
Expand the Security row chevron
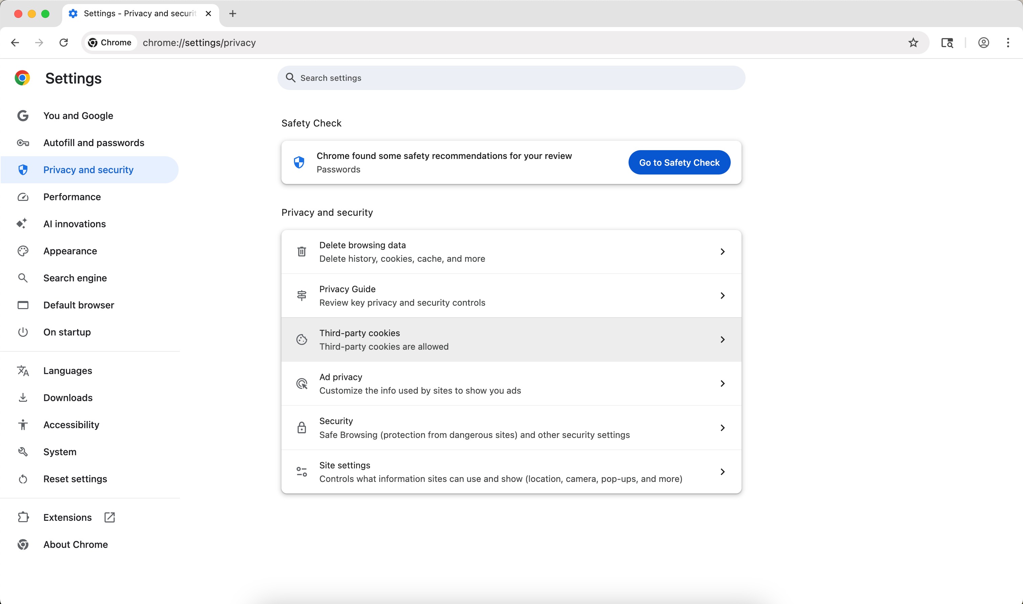(723, 428)
